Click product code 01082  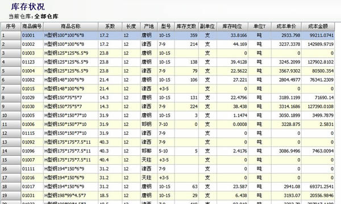pos(28,80)
